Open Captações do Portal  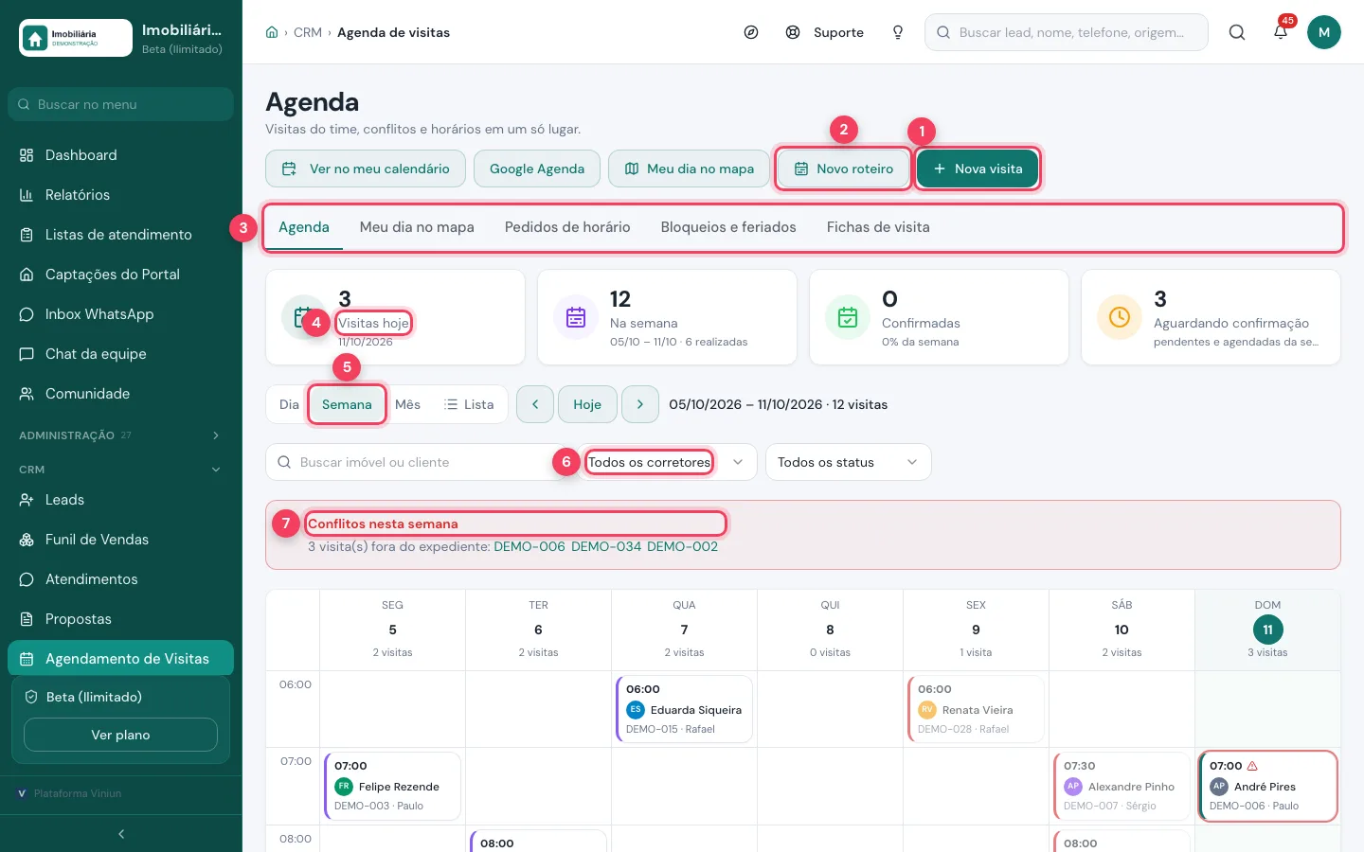click(120, 275)
